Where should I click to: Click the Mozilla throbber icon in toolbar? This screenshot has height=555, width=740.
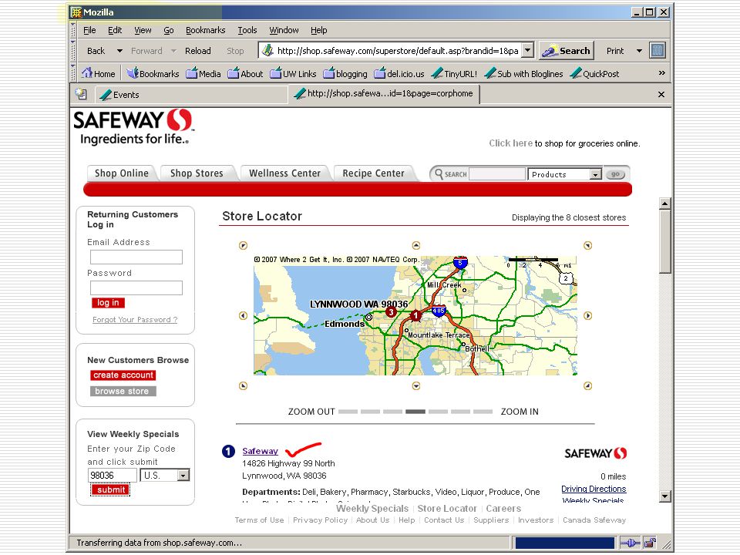click(657, 51)
